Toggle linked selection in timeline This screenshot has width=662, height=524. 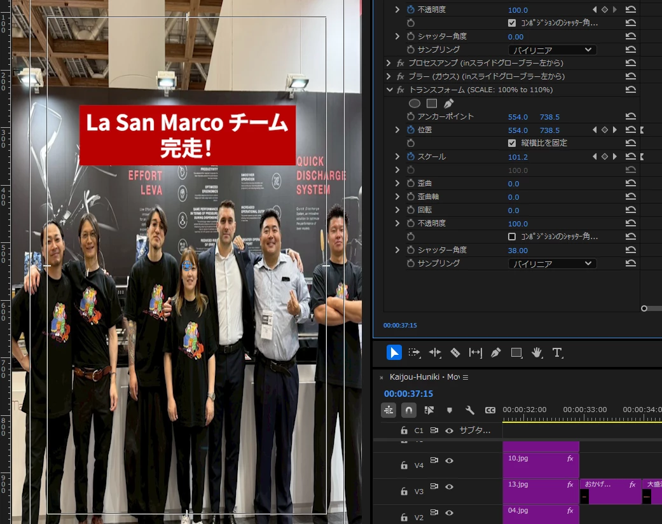click(x=429, y=410)
